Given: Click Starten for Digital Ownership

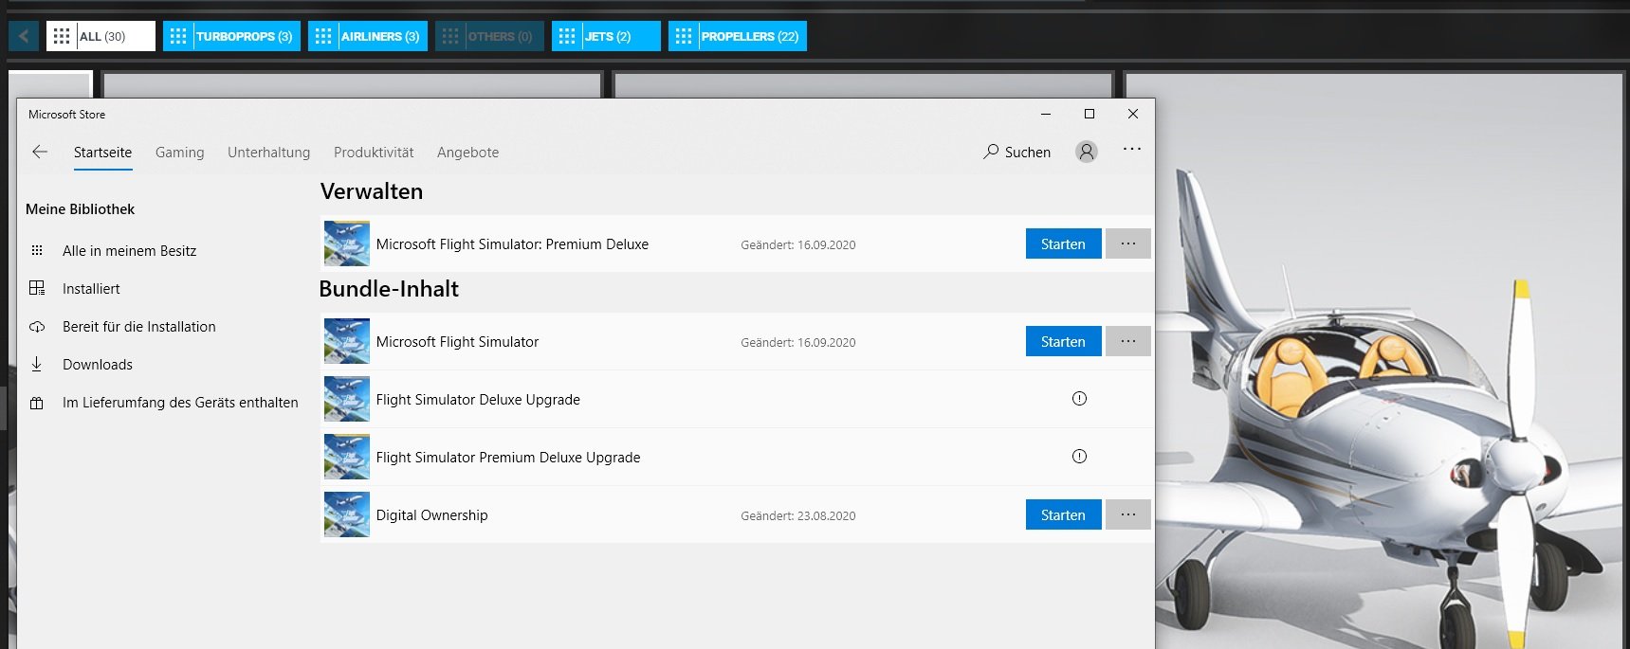Looking at the screenshot, I should [x=1063, y=514].
